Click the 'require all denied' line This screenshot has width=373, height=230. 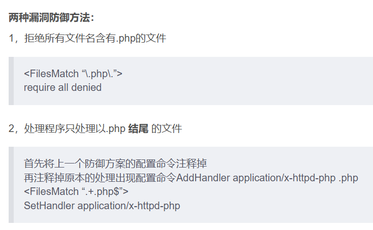pyautogui.click(x=63, y=87)
